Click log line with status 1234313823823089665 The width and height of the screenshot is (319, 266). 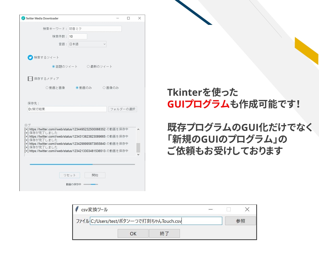76,136
